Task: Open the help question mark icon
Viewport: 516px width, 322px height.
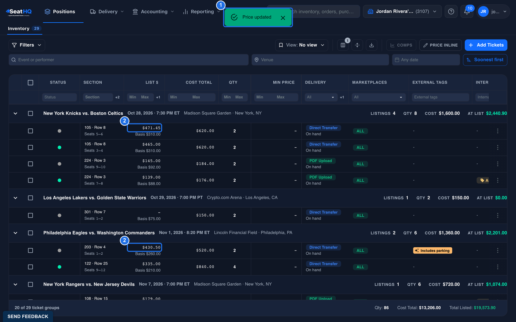Action: 451,12
